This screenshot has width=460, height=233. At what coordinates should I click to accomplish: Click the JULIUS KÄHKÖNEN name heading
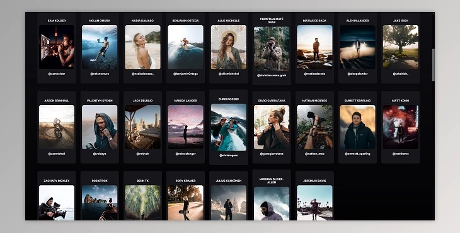click(x=229, y=181)
